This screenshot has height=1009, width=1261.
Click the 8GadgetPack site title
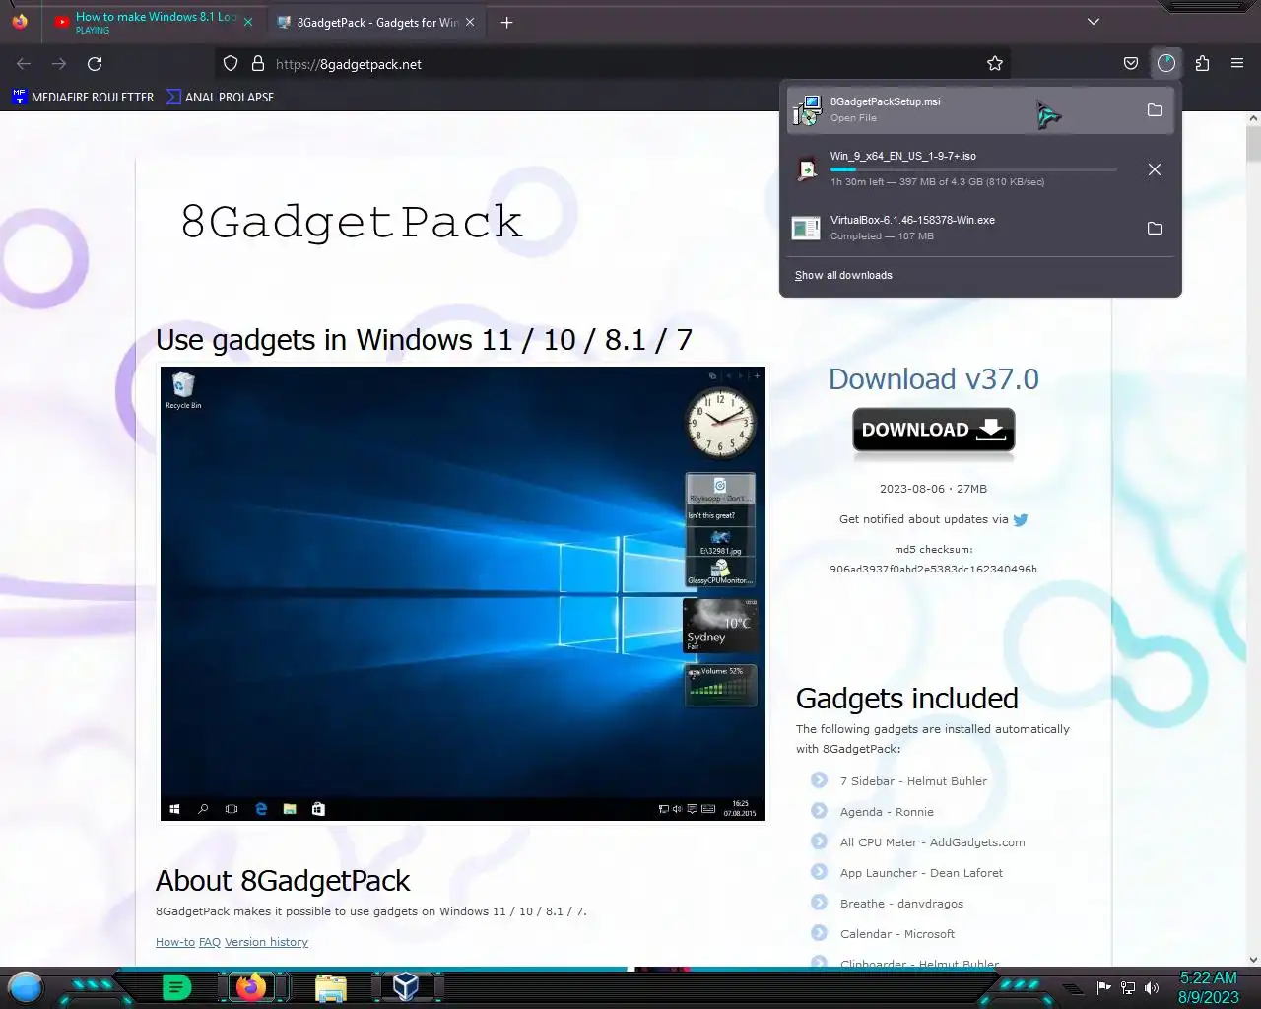[352, 221]
